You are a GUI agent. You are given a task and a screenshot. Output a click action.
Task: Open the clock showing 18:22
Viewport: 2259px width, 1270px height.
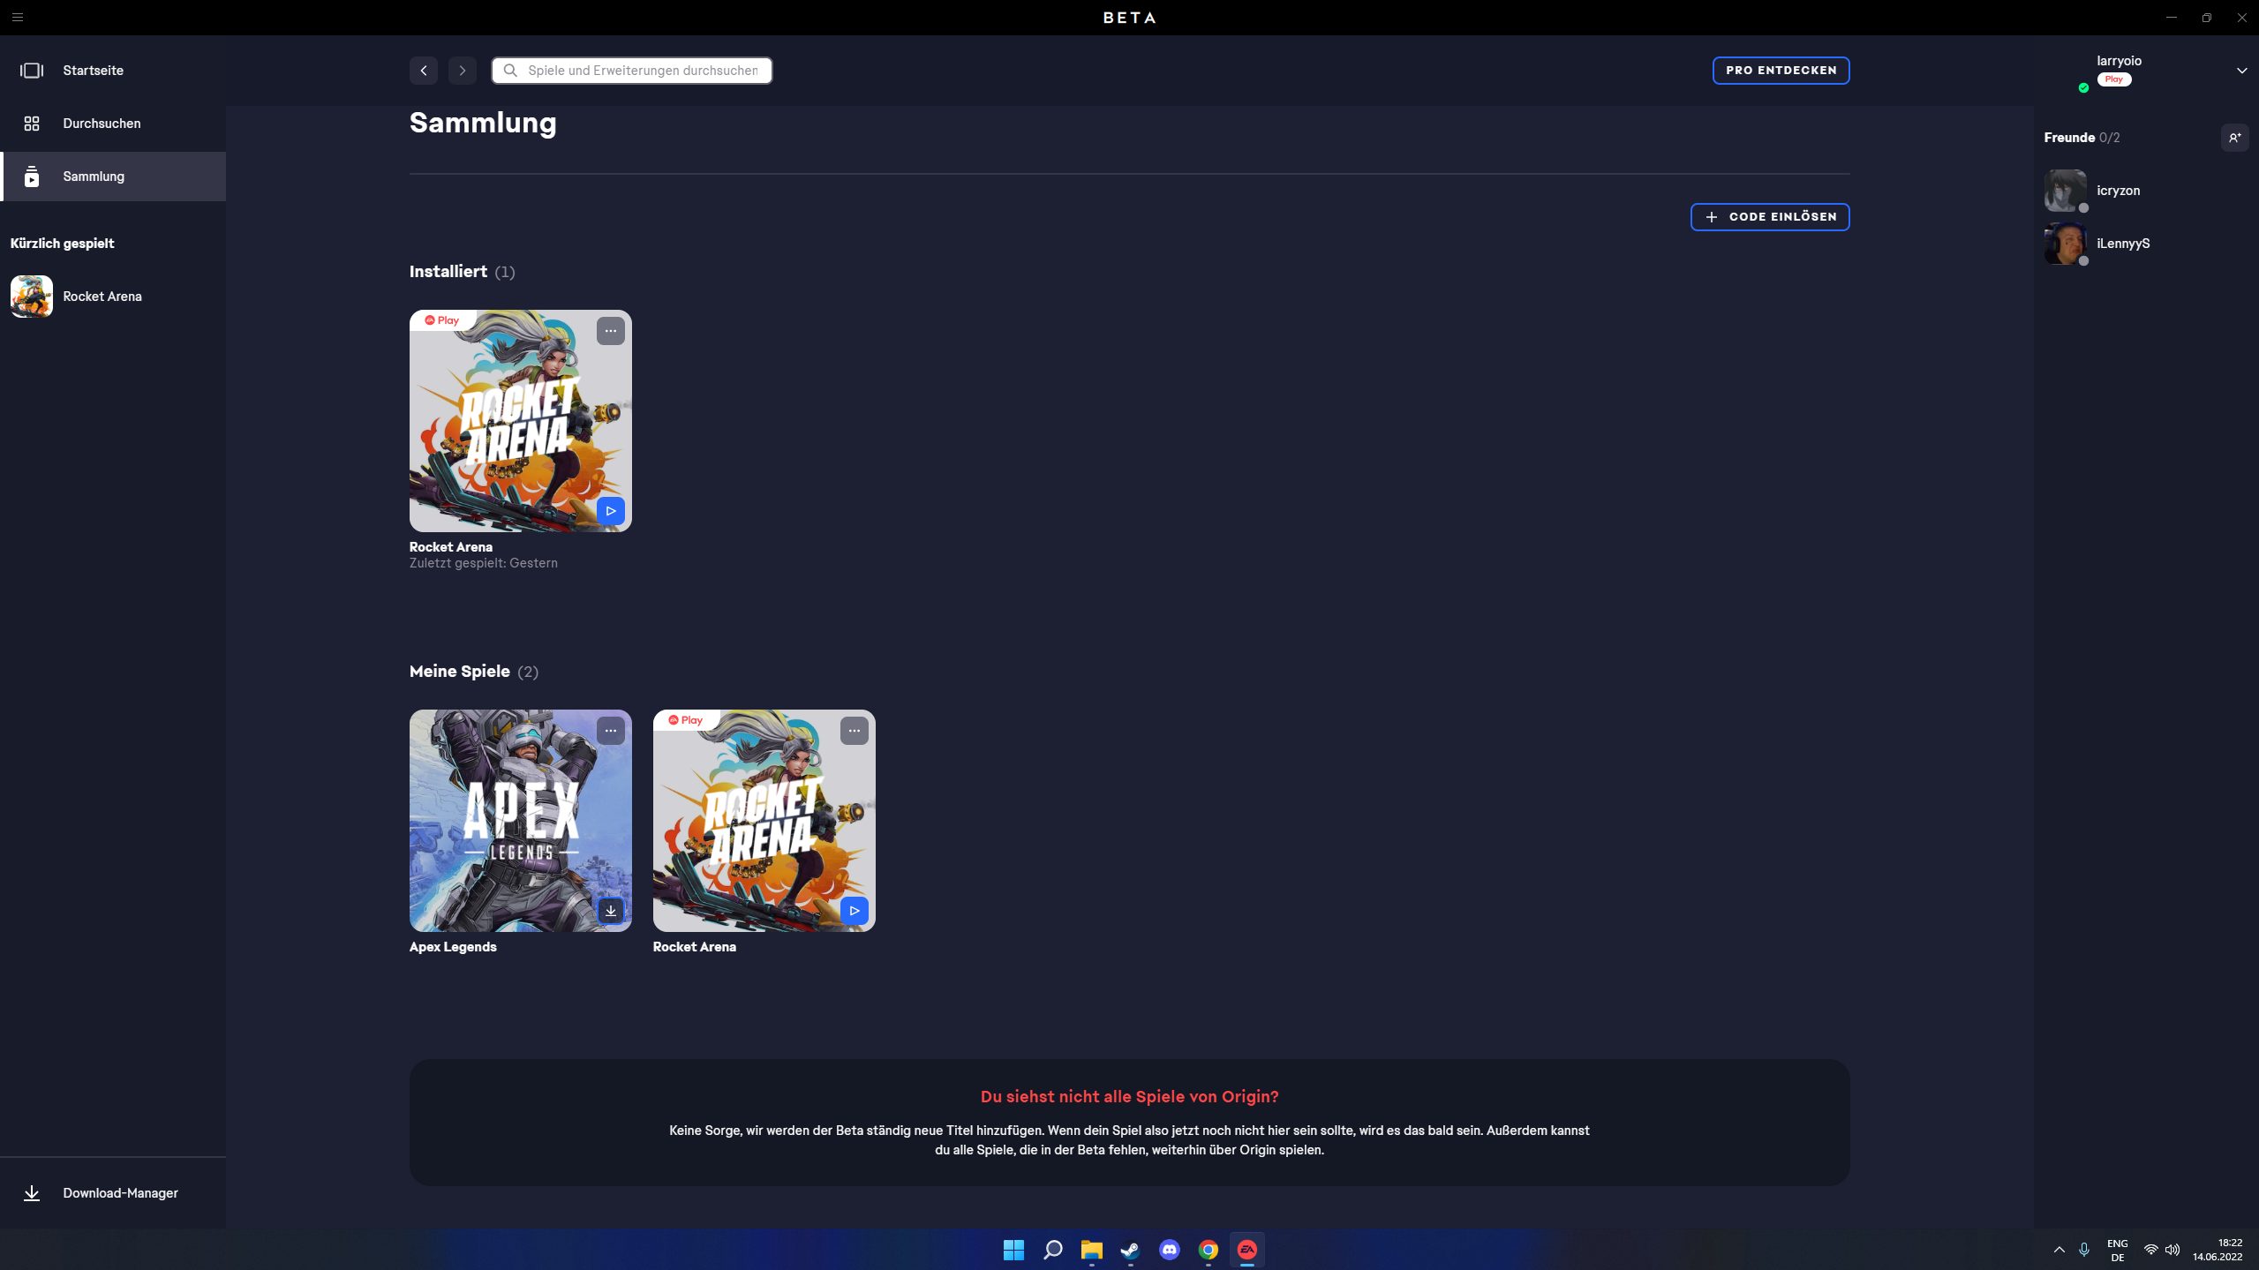coord(2218,1250)
